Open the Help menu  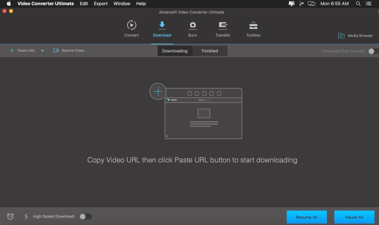click(x=141, y=4)
